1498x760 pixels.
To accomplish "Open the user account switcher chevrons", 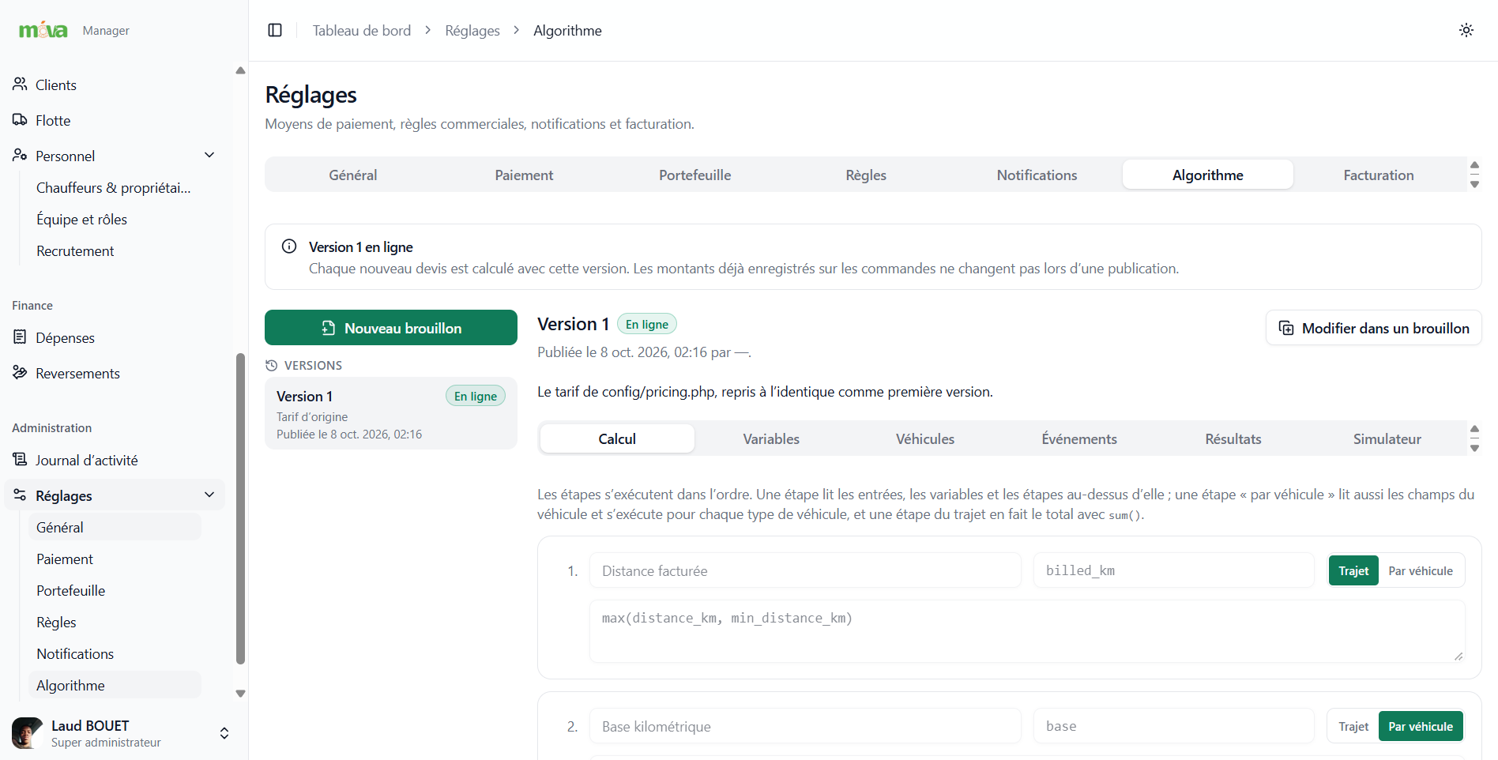I will (224, 733).
